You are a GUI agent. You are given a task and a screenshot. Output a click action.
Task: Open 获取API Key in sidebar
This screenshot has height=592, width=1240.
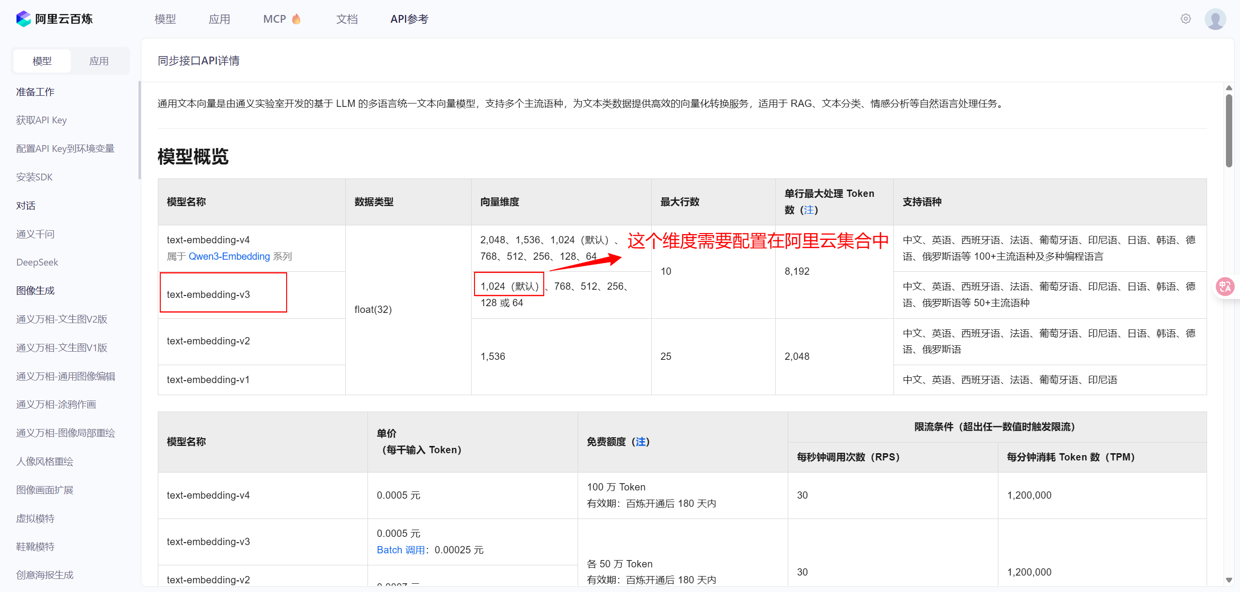[42, 120]
